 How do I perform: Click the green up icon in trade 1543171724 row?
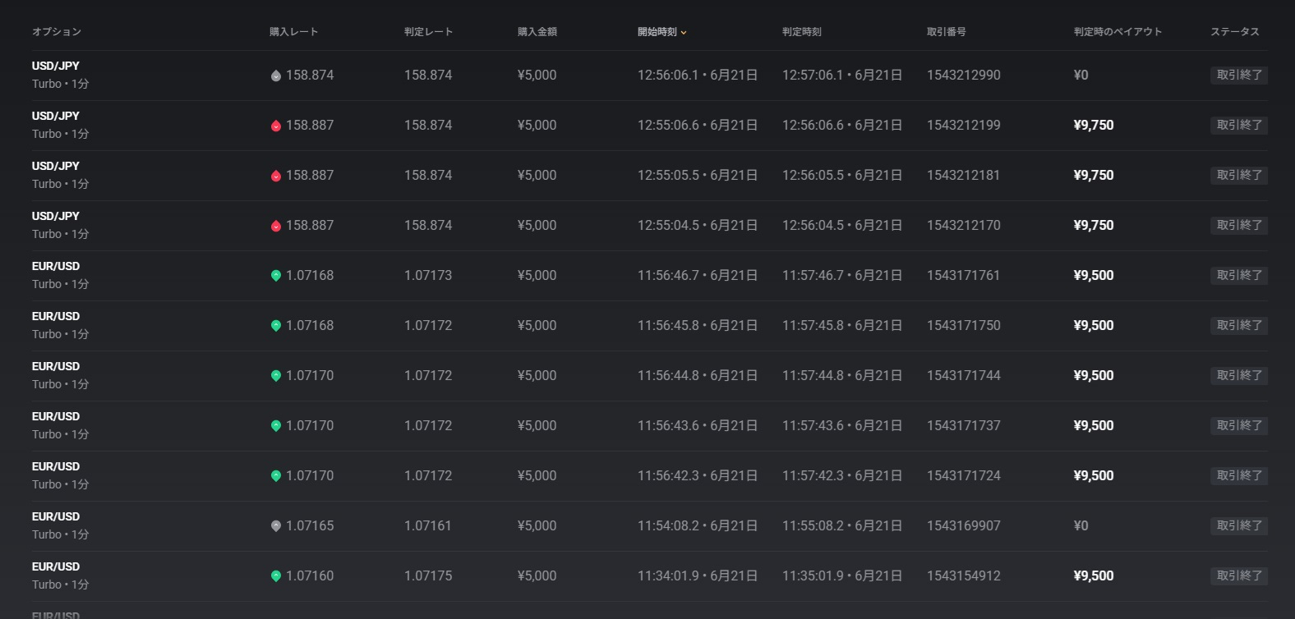(276, 476)
